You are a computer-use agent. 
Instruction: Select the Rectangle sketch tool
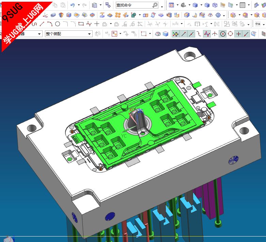[x=81, y=24]
